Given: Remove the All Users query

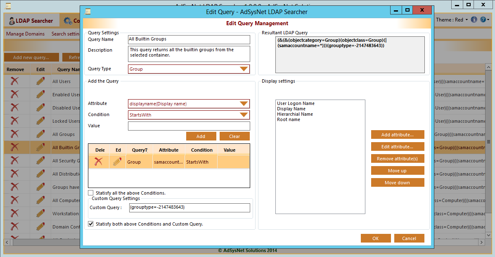Looking at the screenshot, I should pos(14,81).
